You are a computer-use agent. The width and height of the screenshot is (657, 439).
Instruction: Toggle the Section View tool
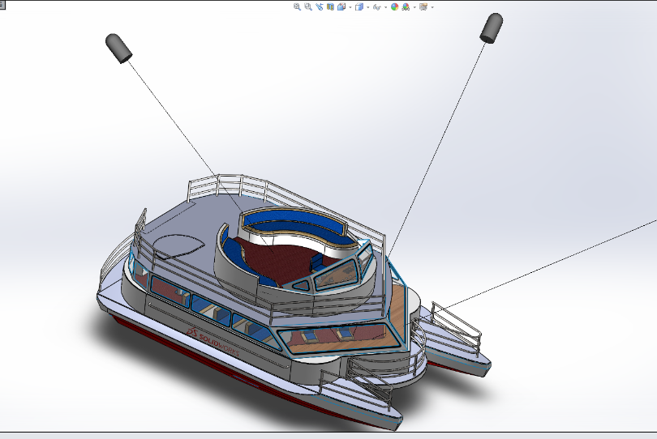tap(330, 6)
